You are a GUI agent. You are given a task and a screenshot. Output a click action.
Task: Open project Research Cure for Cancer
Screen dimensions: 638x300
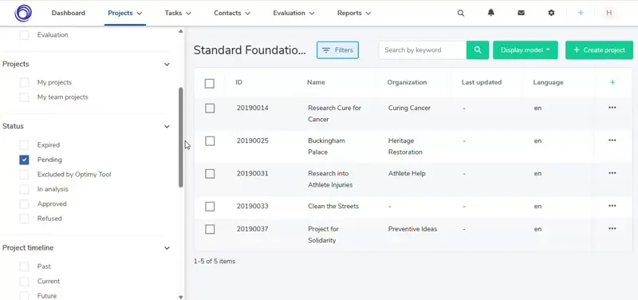pos(334,113)
